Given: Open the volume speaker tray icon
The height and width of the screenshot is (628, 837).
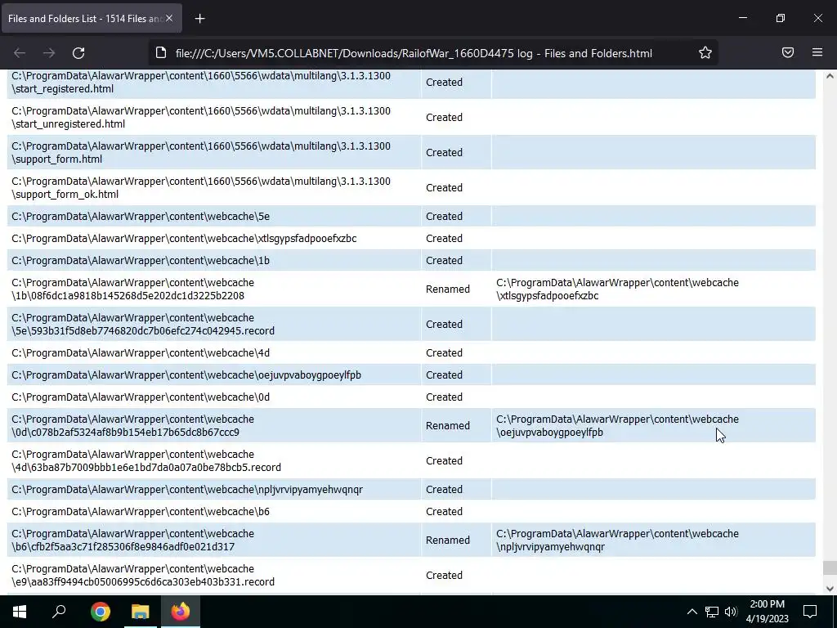Looking at the screenshot, I should click(x=731, y=612).
